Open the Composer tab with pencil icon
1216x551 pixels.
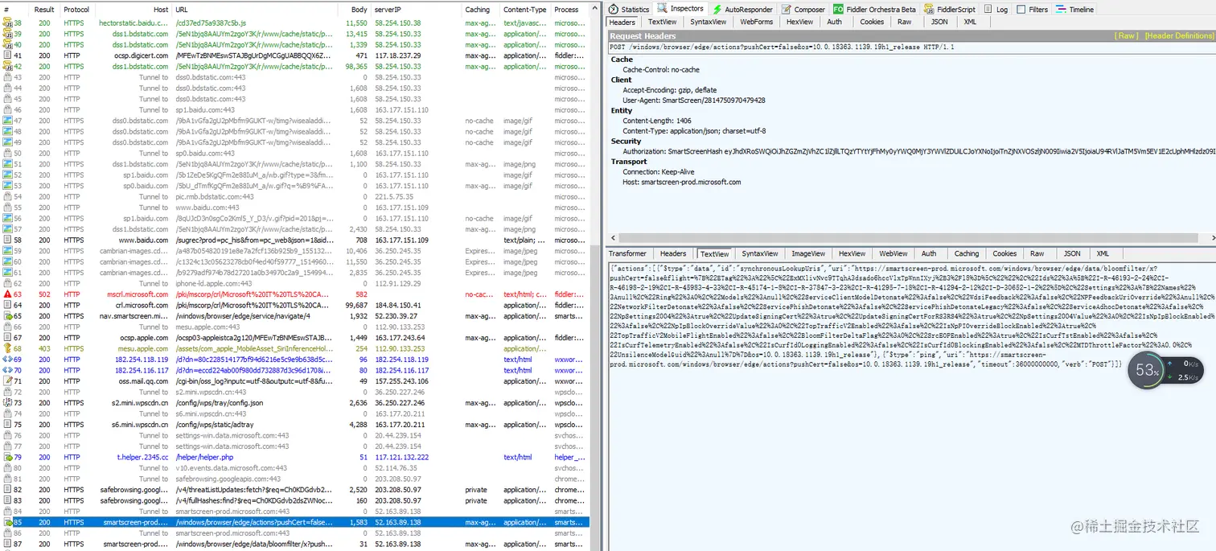point(803,9)
